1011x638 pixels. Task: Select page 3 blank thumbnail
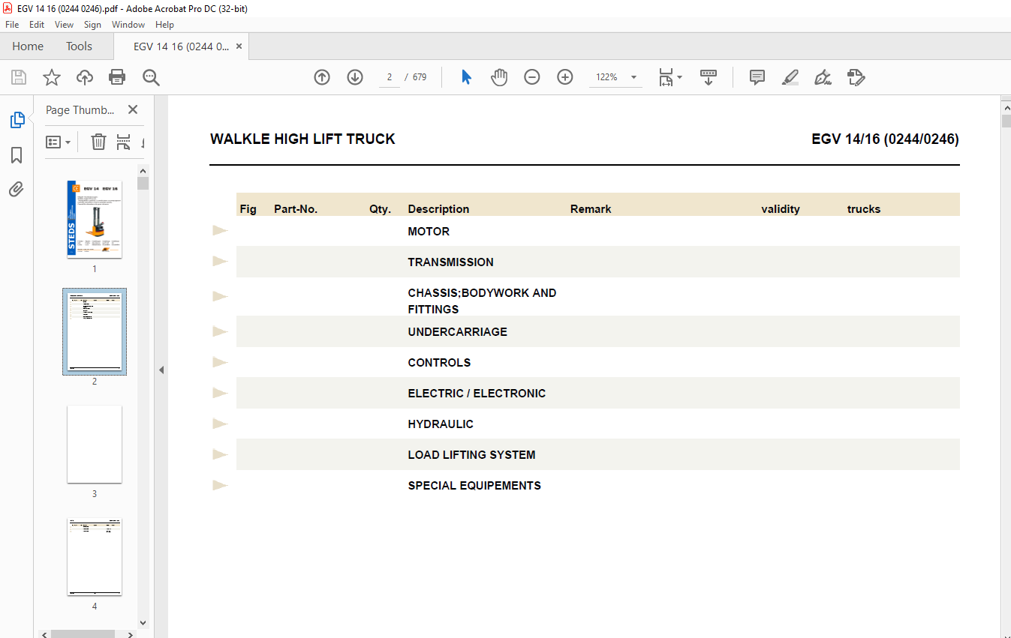coord(95,445)
